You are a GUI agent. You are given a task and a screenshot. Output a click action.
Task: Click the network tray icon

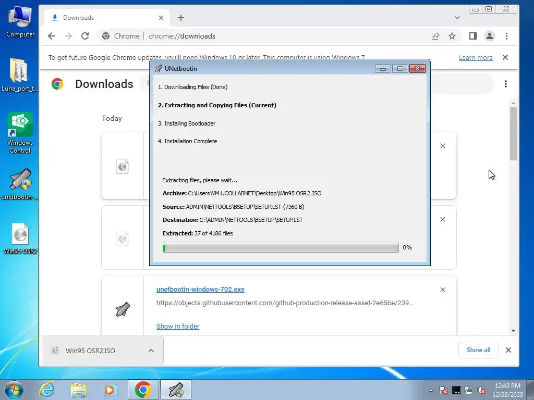click(469, 390)
